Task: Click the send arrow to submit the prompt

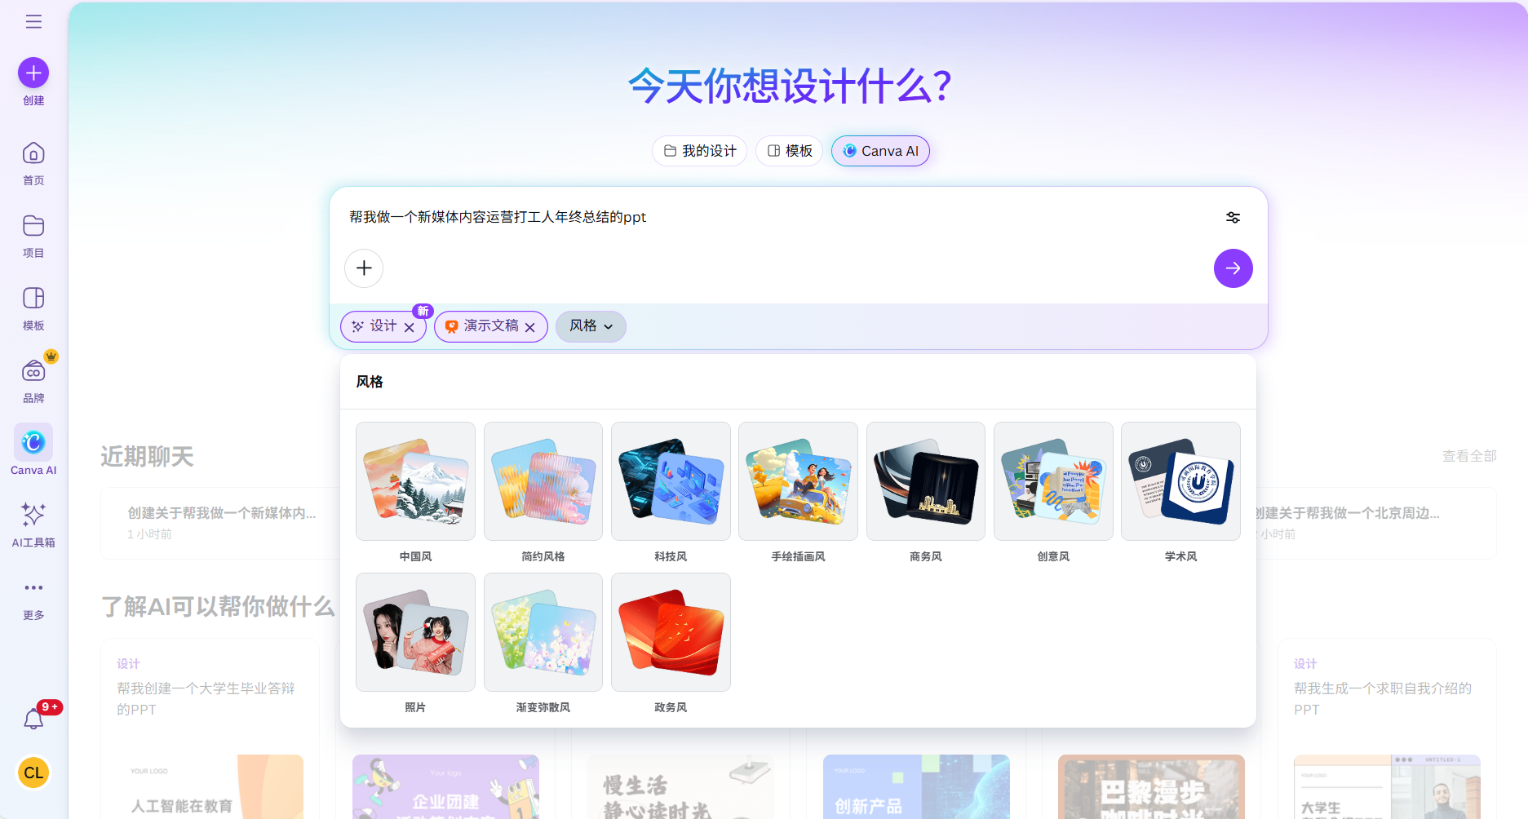Action: 1233,268
